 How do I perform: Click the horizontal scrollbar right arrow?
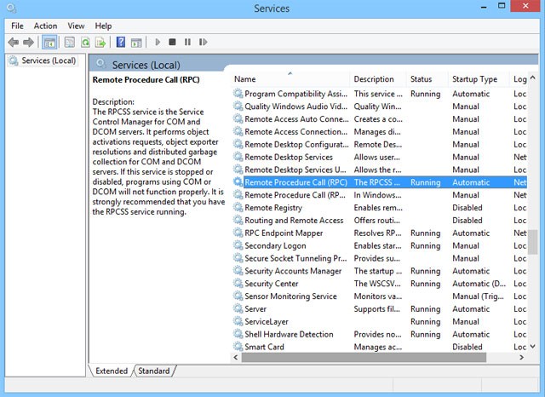pos(521,357)
